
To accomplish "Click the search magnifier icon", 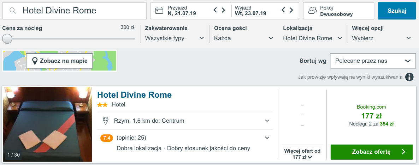I will click(13, 11).
